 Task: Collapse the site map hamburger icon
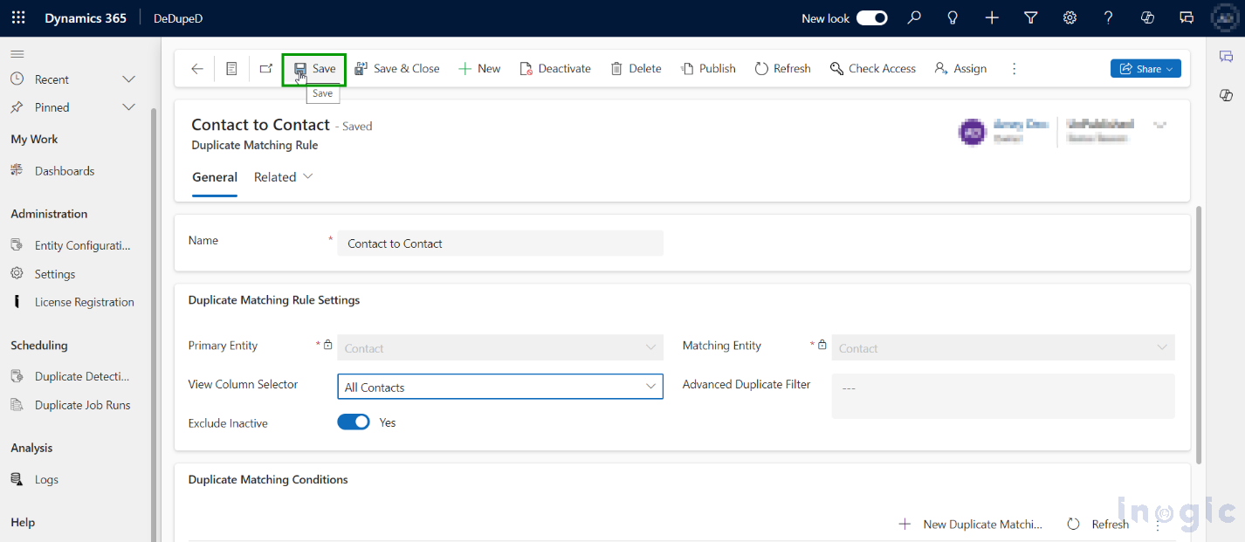[x=17, y=54]
